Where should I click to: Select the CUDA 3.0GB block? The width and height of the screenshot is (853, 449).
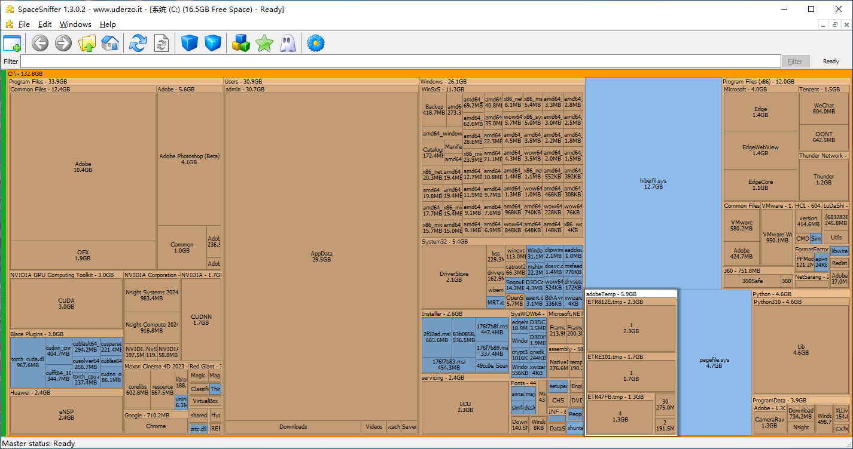[x=66, y=303]
